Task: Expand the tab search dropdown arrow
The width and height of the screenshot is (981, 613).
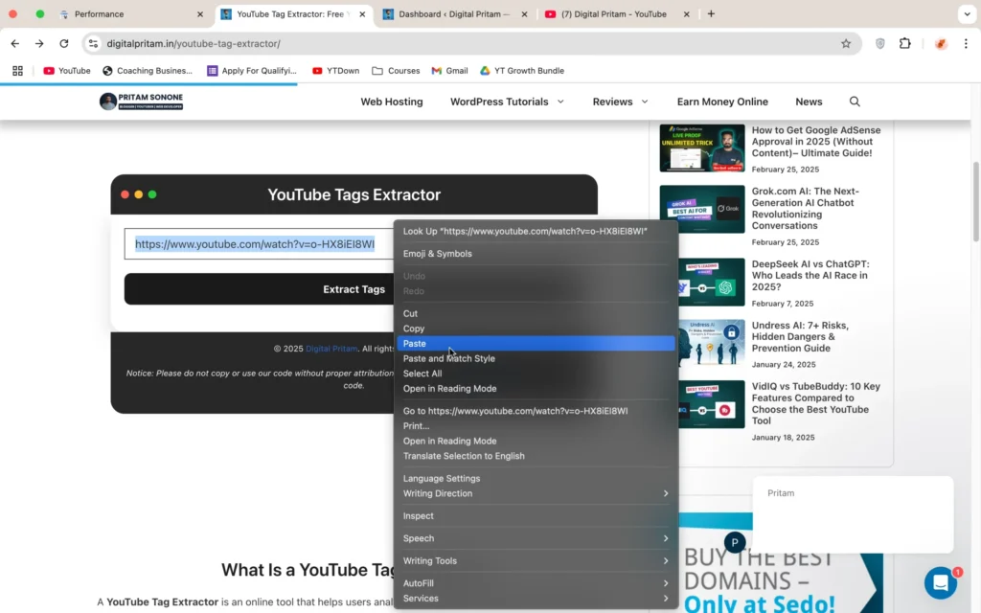Action: point(968,13)
